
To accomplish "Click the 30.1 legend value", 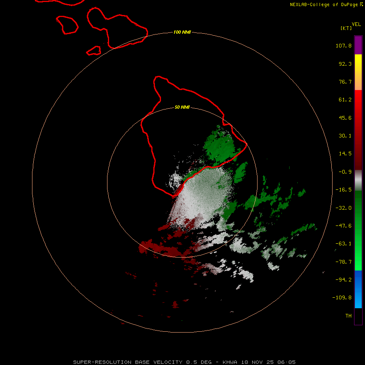I will [x=345, y=136].
